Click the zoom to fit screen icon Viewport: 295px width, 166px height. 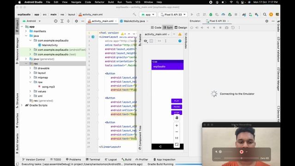tap(177, 144)
